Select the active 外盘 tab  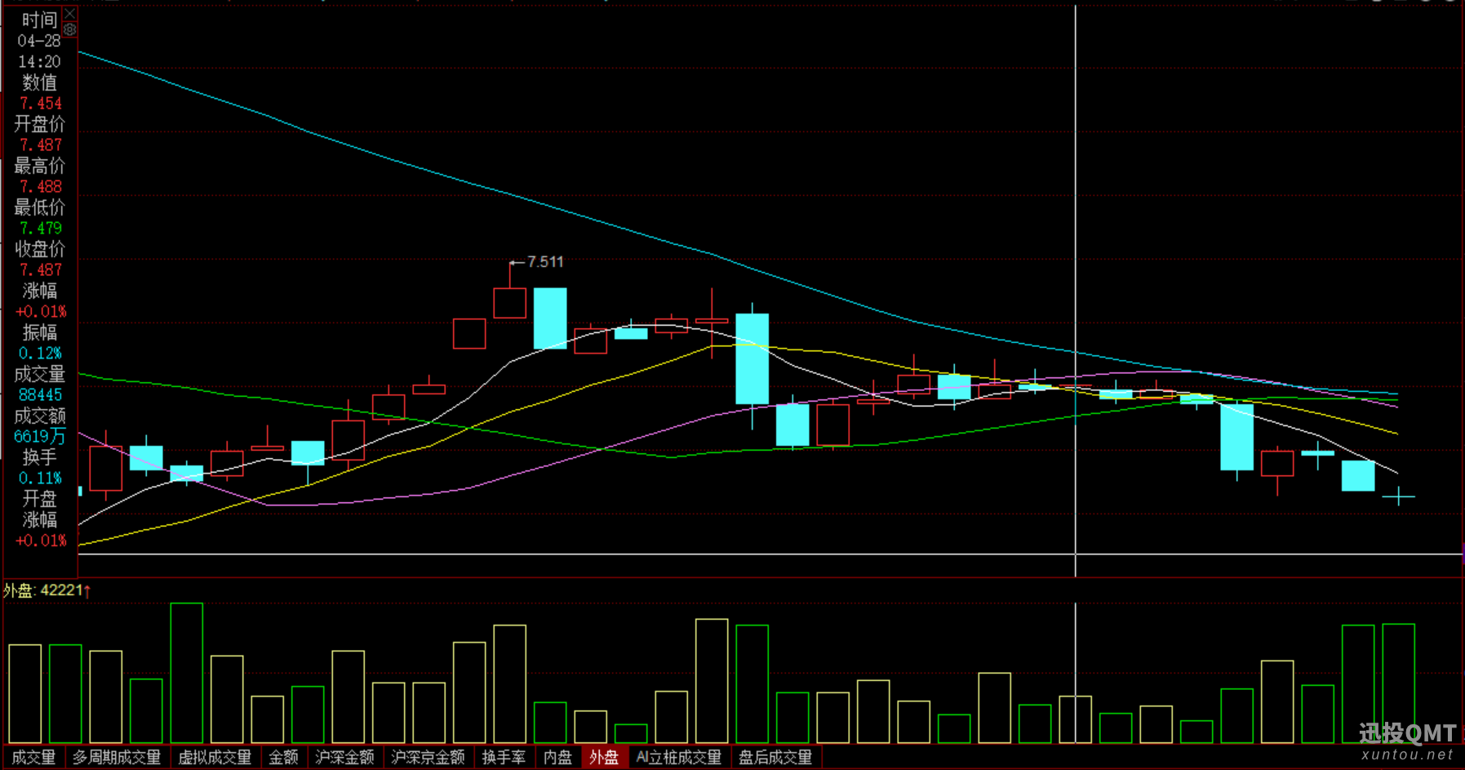point(604,757)
